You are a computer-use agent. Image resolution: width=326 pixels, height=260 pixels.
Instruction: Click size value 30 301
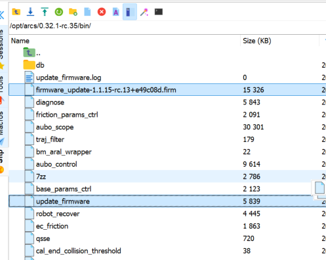253,127
